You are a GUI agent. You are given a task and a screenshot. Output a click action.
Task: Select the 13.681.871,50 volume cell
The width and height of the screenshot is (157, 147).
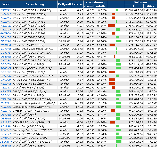(134, 10)
